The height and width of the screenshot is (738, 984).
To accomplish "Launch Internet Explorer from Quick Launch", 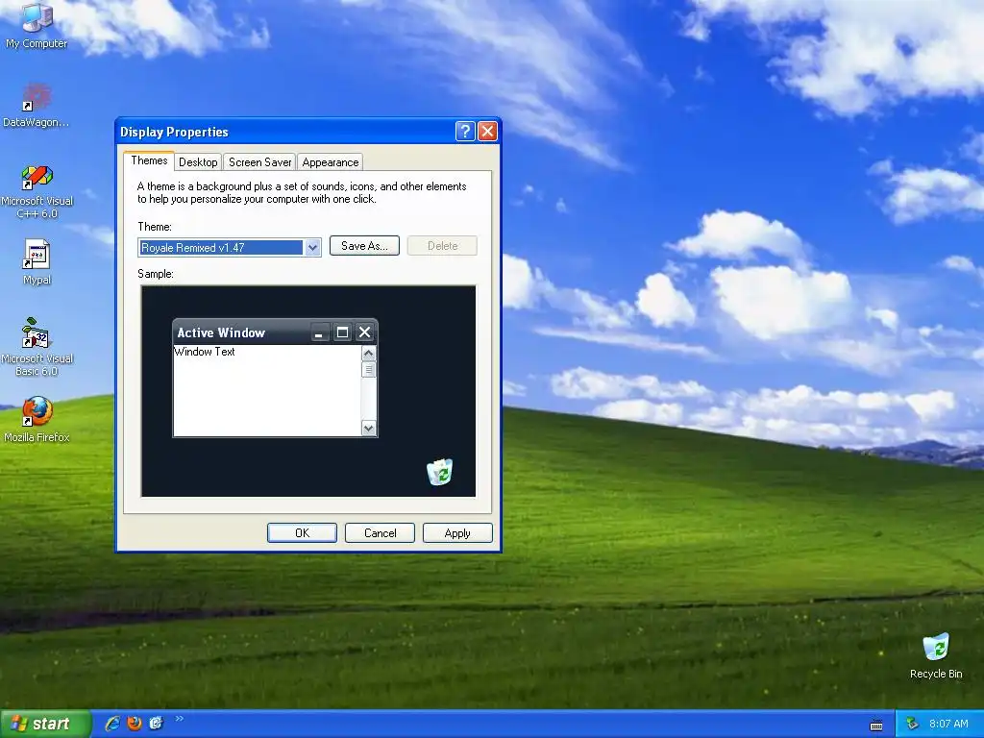I will pyautogui.click(x=112, y=724).
